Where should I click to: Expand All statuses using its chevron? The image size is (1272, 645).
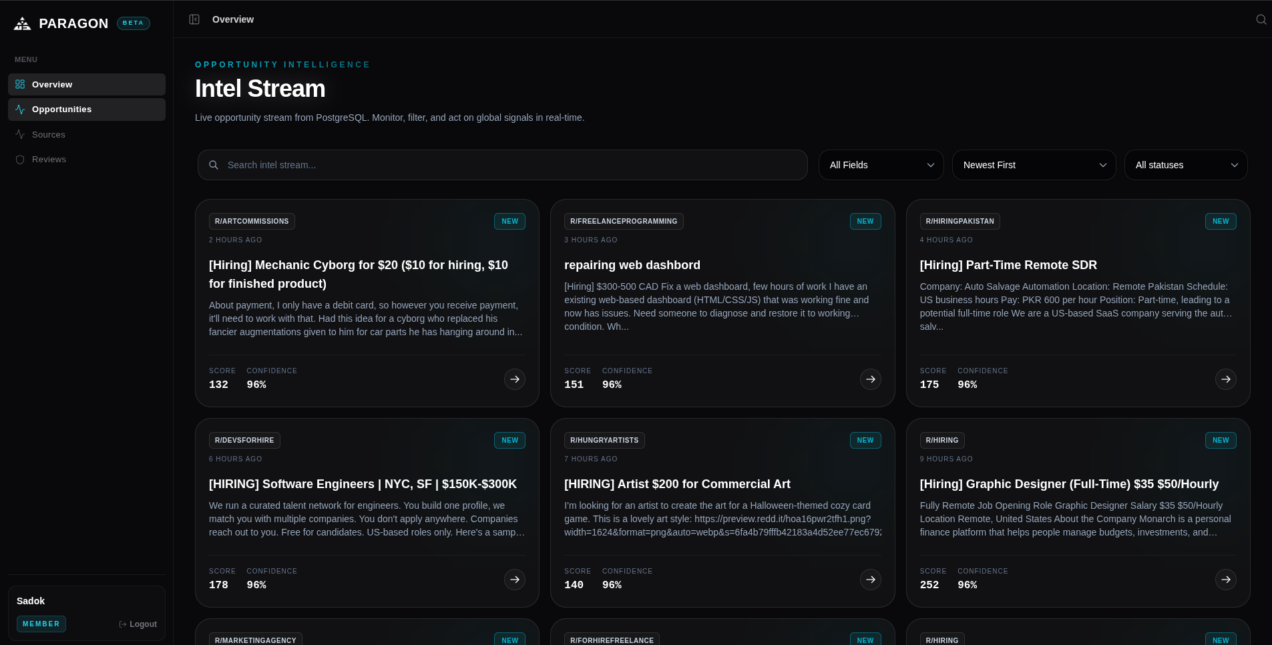pos(1235,166)
